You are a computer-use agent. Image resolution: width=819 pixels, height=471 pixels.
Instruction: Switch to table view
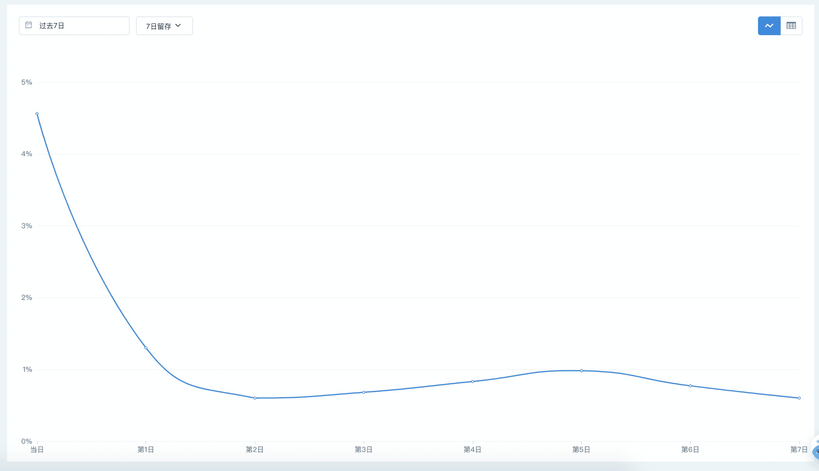791,26
